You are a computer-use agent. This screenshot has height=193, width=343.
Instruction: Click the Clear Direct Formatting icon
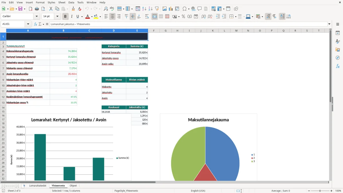[x=80, y=9]
